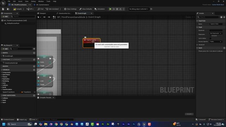Viewport: 226px width, 127px height.
Task: Click the graph Forward navigation arrow
Action: [49, 17]
